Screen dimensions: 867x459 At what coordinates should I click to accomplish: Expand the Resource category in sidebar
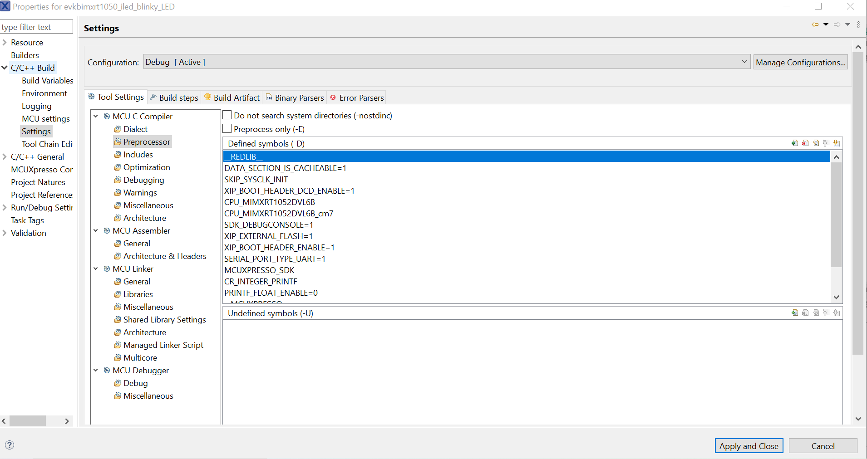(x=5, y=42)
